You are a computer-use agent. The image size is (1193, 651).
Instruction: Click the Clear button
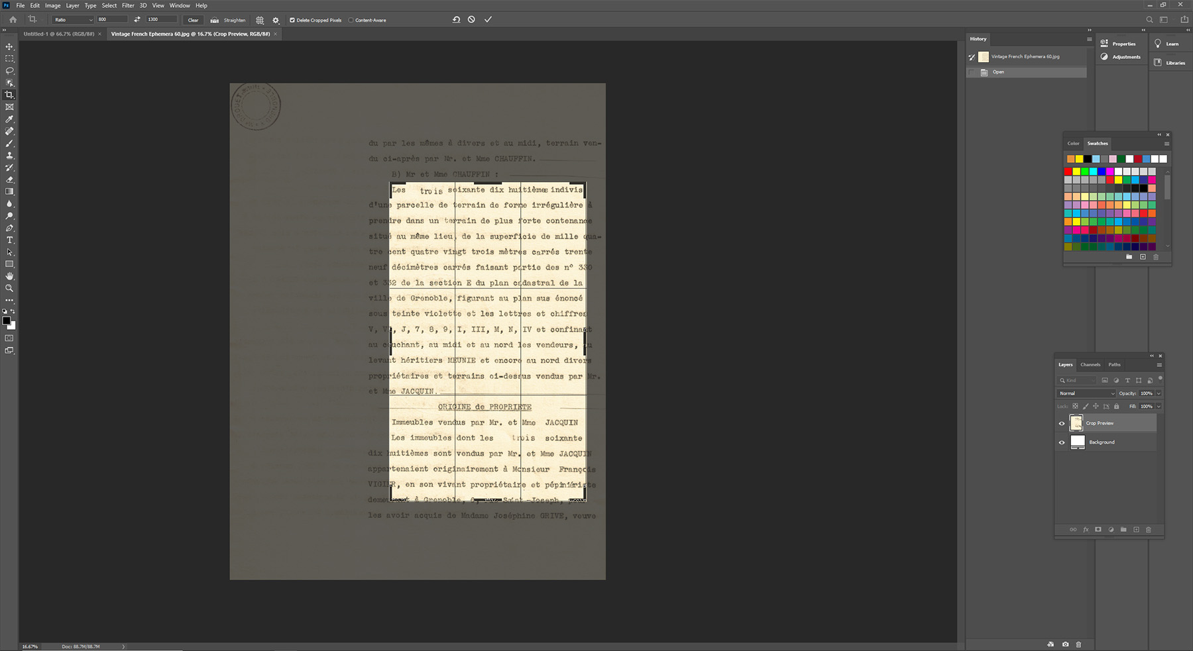[193, 20]
